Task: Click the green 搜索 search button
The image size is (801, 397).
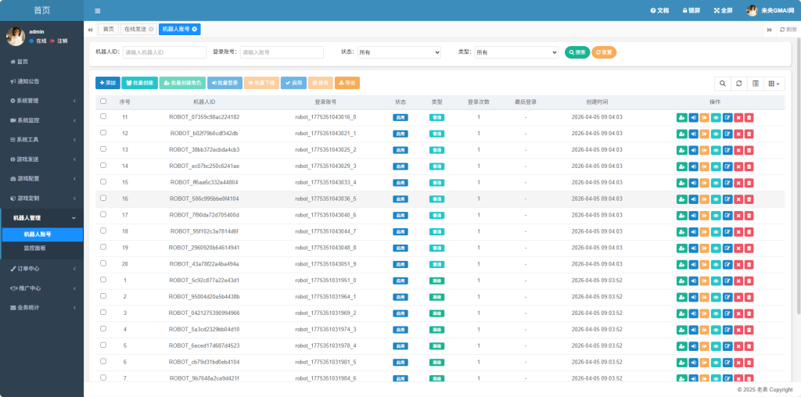Action: click(x=577, y=52)
